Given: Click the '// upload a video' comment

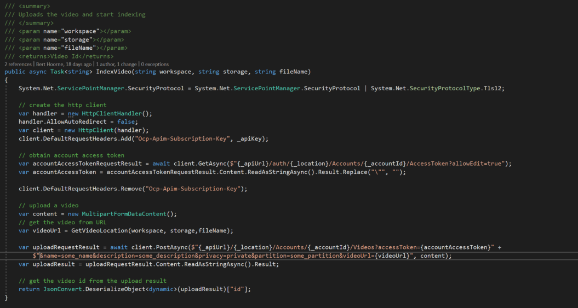Looking at the screenshot, I should pos(49,205).
